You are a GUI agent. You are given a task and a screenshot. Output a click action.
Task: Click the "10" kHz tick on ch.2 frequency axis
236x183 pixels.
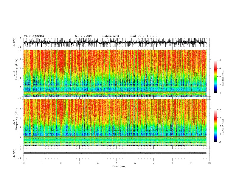coord(20,99)
